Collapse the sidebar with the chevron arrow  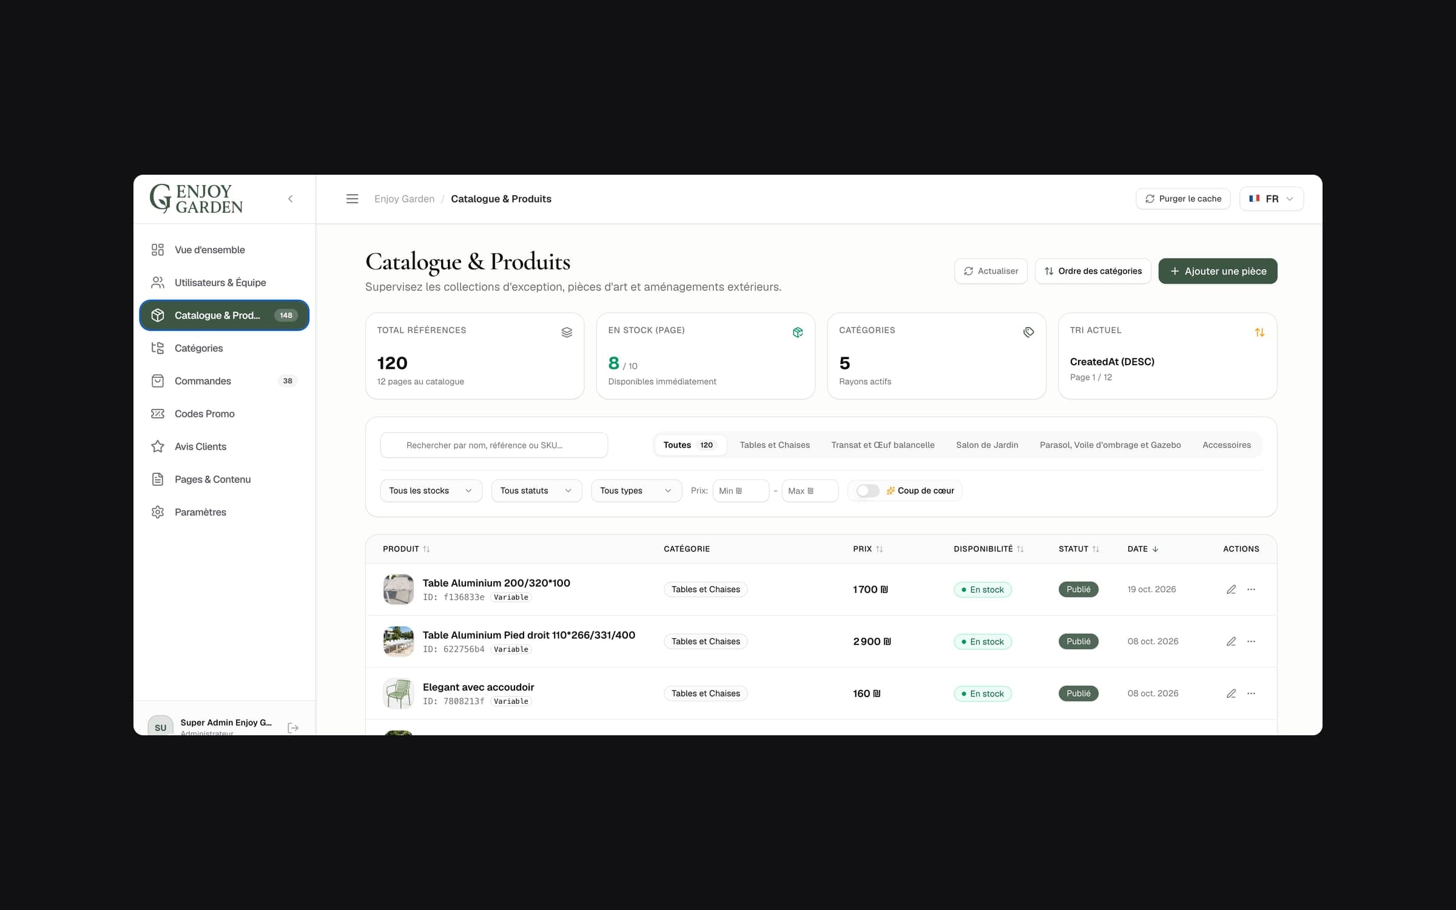291,199
